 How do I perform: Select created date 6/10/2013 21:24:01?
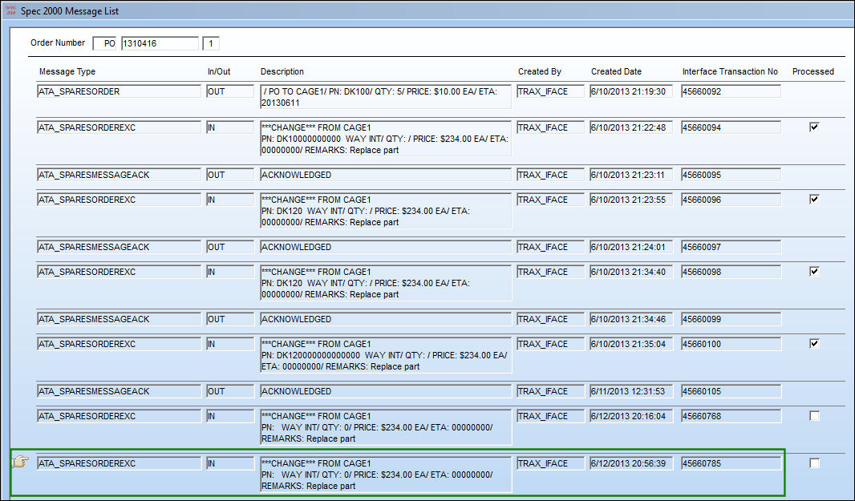(631, 247)
